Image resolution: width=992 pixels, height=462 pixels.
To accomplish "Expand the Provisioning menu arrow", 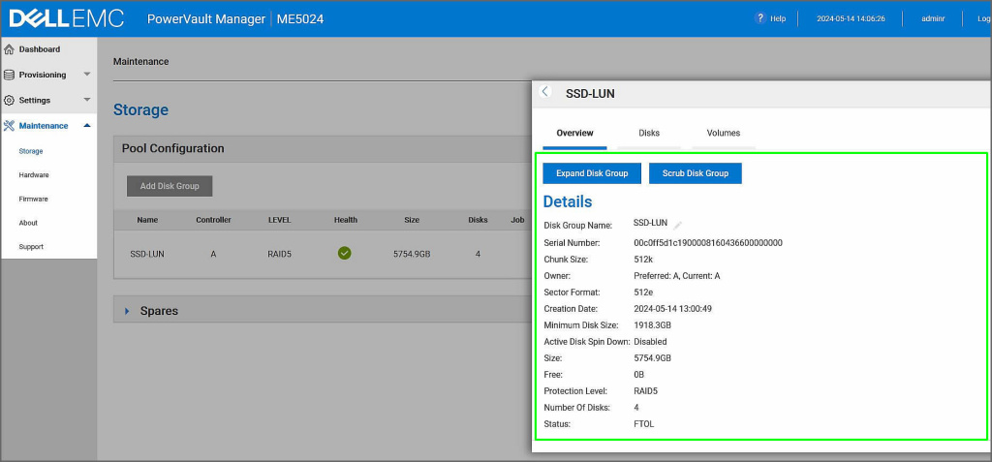I will point(86,75).
